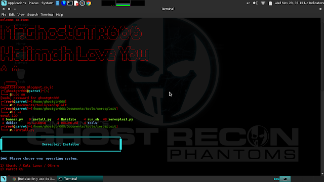Open the Places menu
Viewport: 324px width, 182px height.
(x=33, y=3)
